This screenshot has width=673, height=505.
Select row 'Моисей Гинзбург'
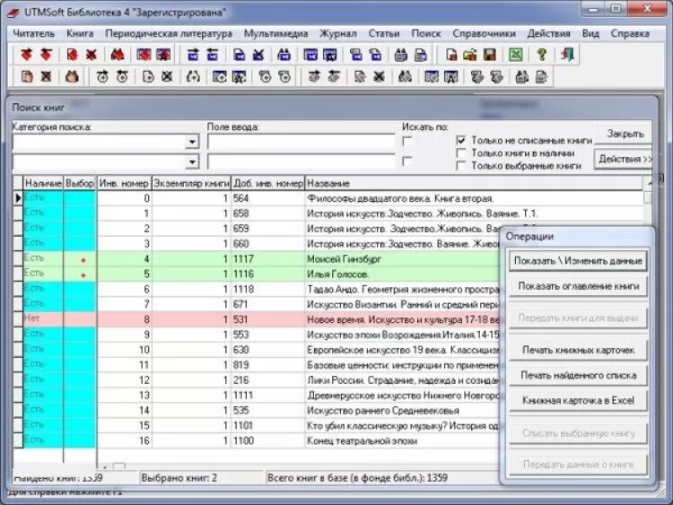[257, 259]
